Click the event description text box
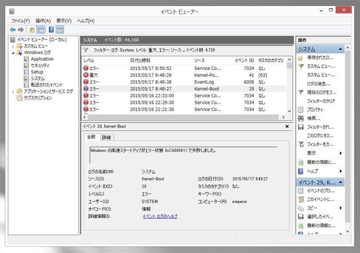This screenshot has height=253, width=360. point(183,155)
